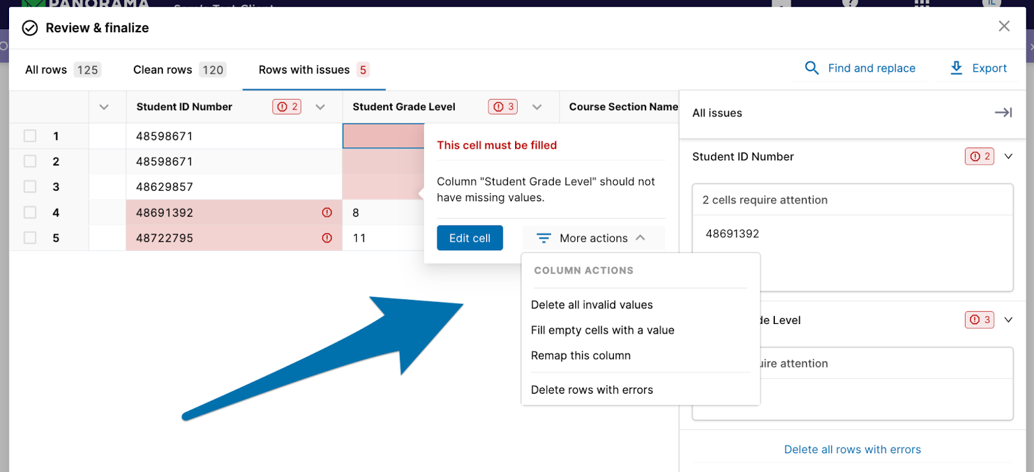Click 48691392 in the issues sidebar list
The height and width of the screenshot is (472, 1034).
point(732,233)
